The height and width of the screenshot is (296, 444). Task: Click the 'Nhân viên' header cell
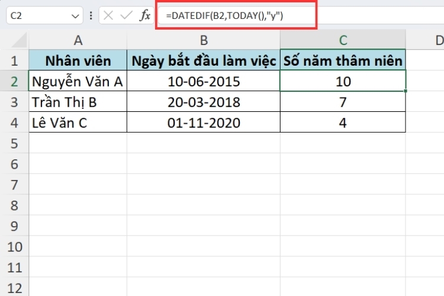pos(78,60)
